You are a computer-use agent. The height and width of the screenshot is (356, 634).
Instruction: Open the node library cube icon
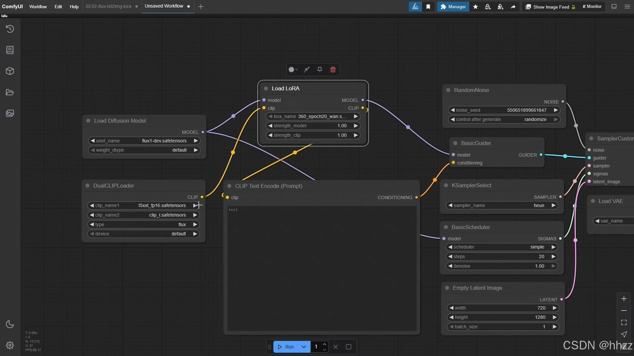(x=10, y=71)
